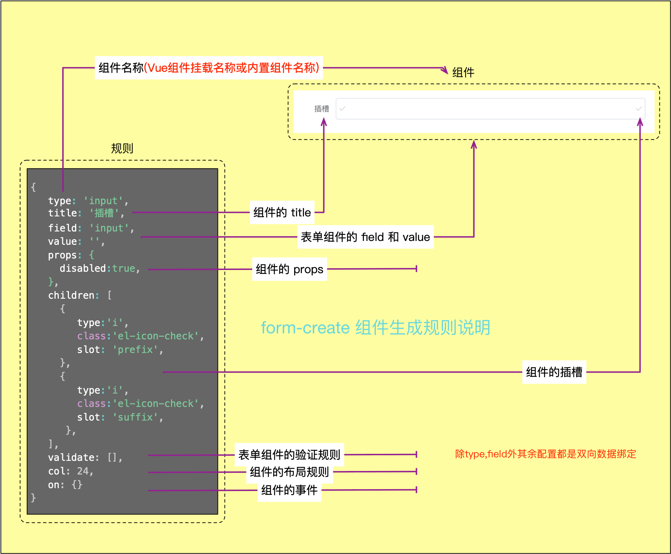Click the validate: [] code line
This screenshot has width=671, height=554.
point(85,457)
